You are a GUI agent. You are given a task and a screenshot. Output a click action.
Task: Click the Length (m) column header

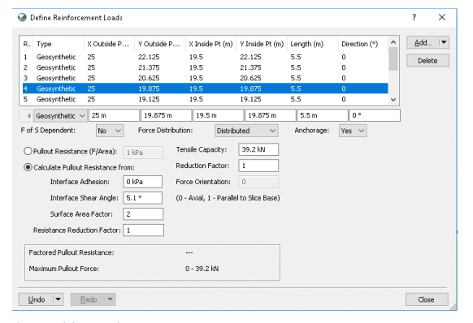click(x=313, y=44)
